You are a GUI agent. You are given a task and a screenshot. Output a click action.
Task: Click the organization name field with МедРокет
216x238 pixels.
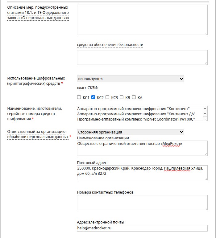pos(142,148)
